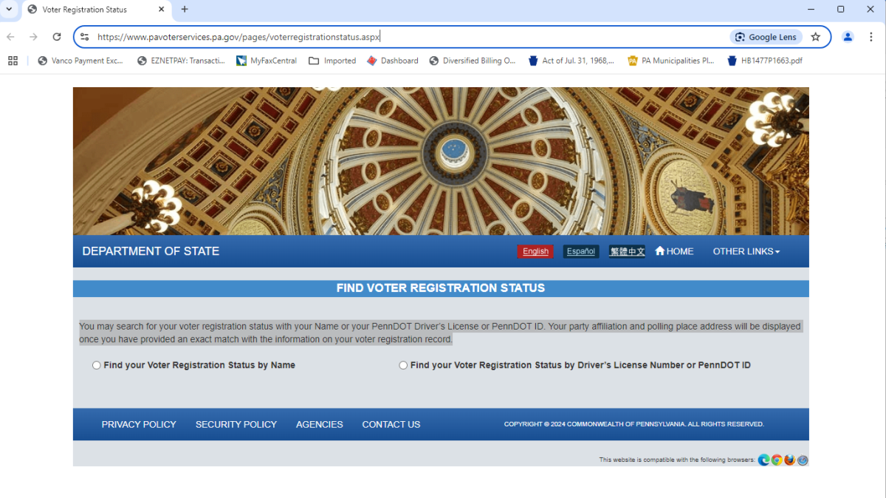Open the tab search chevron dropdown
The width and height of the screenshot is (886, 498).
(9, 10)
